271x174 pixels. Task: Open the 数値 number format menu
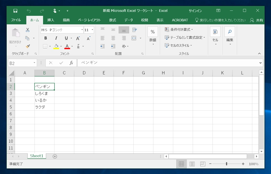pyautogui.click(x=153, y=36)
